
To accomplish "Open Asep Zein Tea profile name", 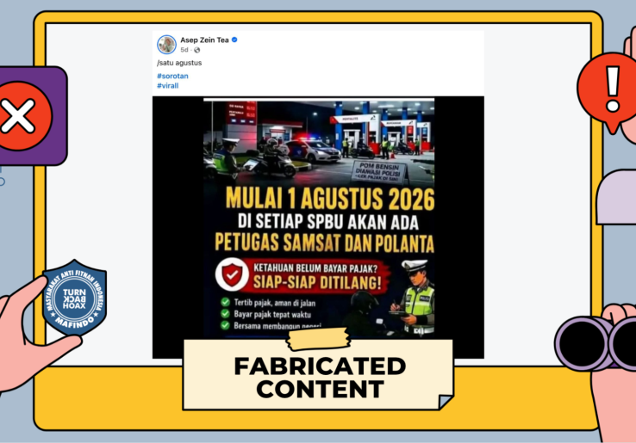I will pyautogui.click(x=204, y=40).
